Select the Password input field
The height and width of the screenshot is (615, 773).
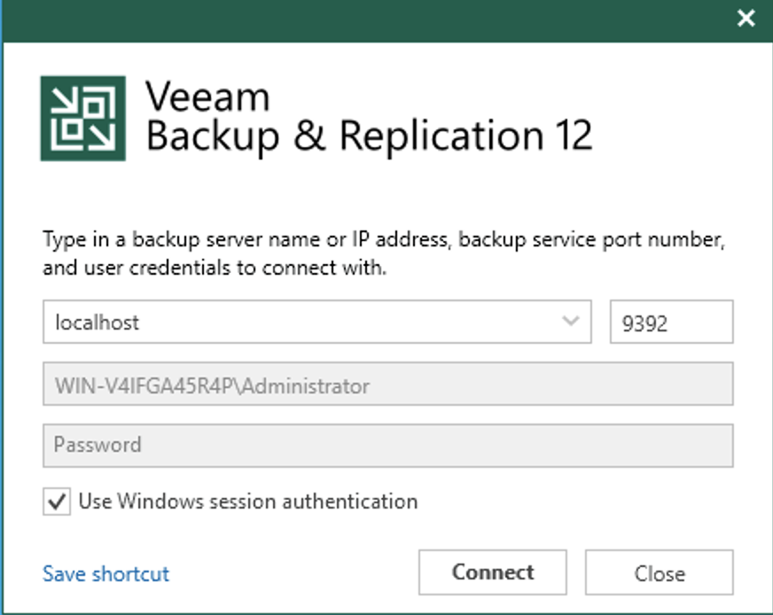click(x=388, y=446)
